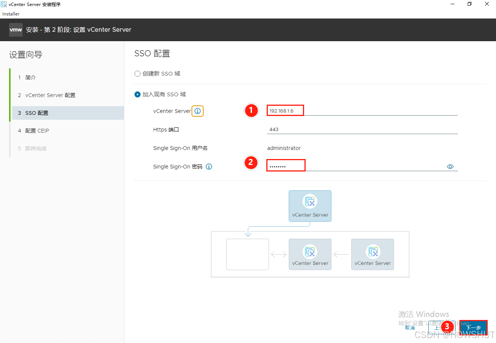Go to wizard step 2 vCenter Server 配置
The image size is (496, 343).
point(68,95)
